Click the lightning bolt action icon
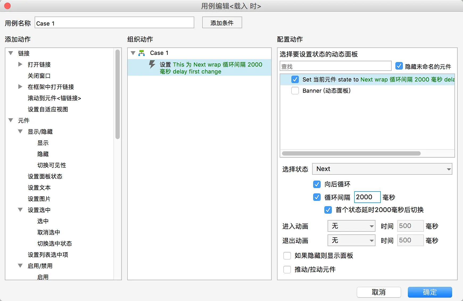This screenshot has height=301, width=463. click(152, 64)
